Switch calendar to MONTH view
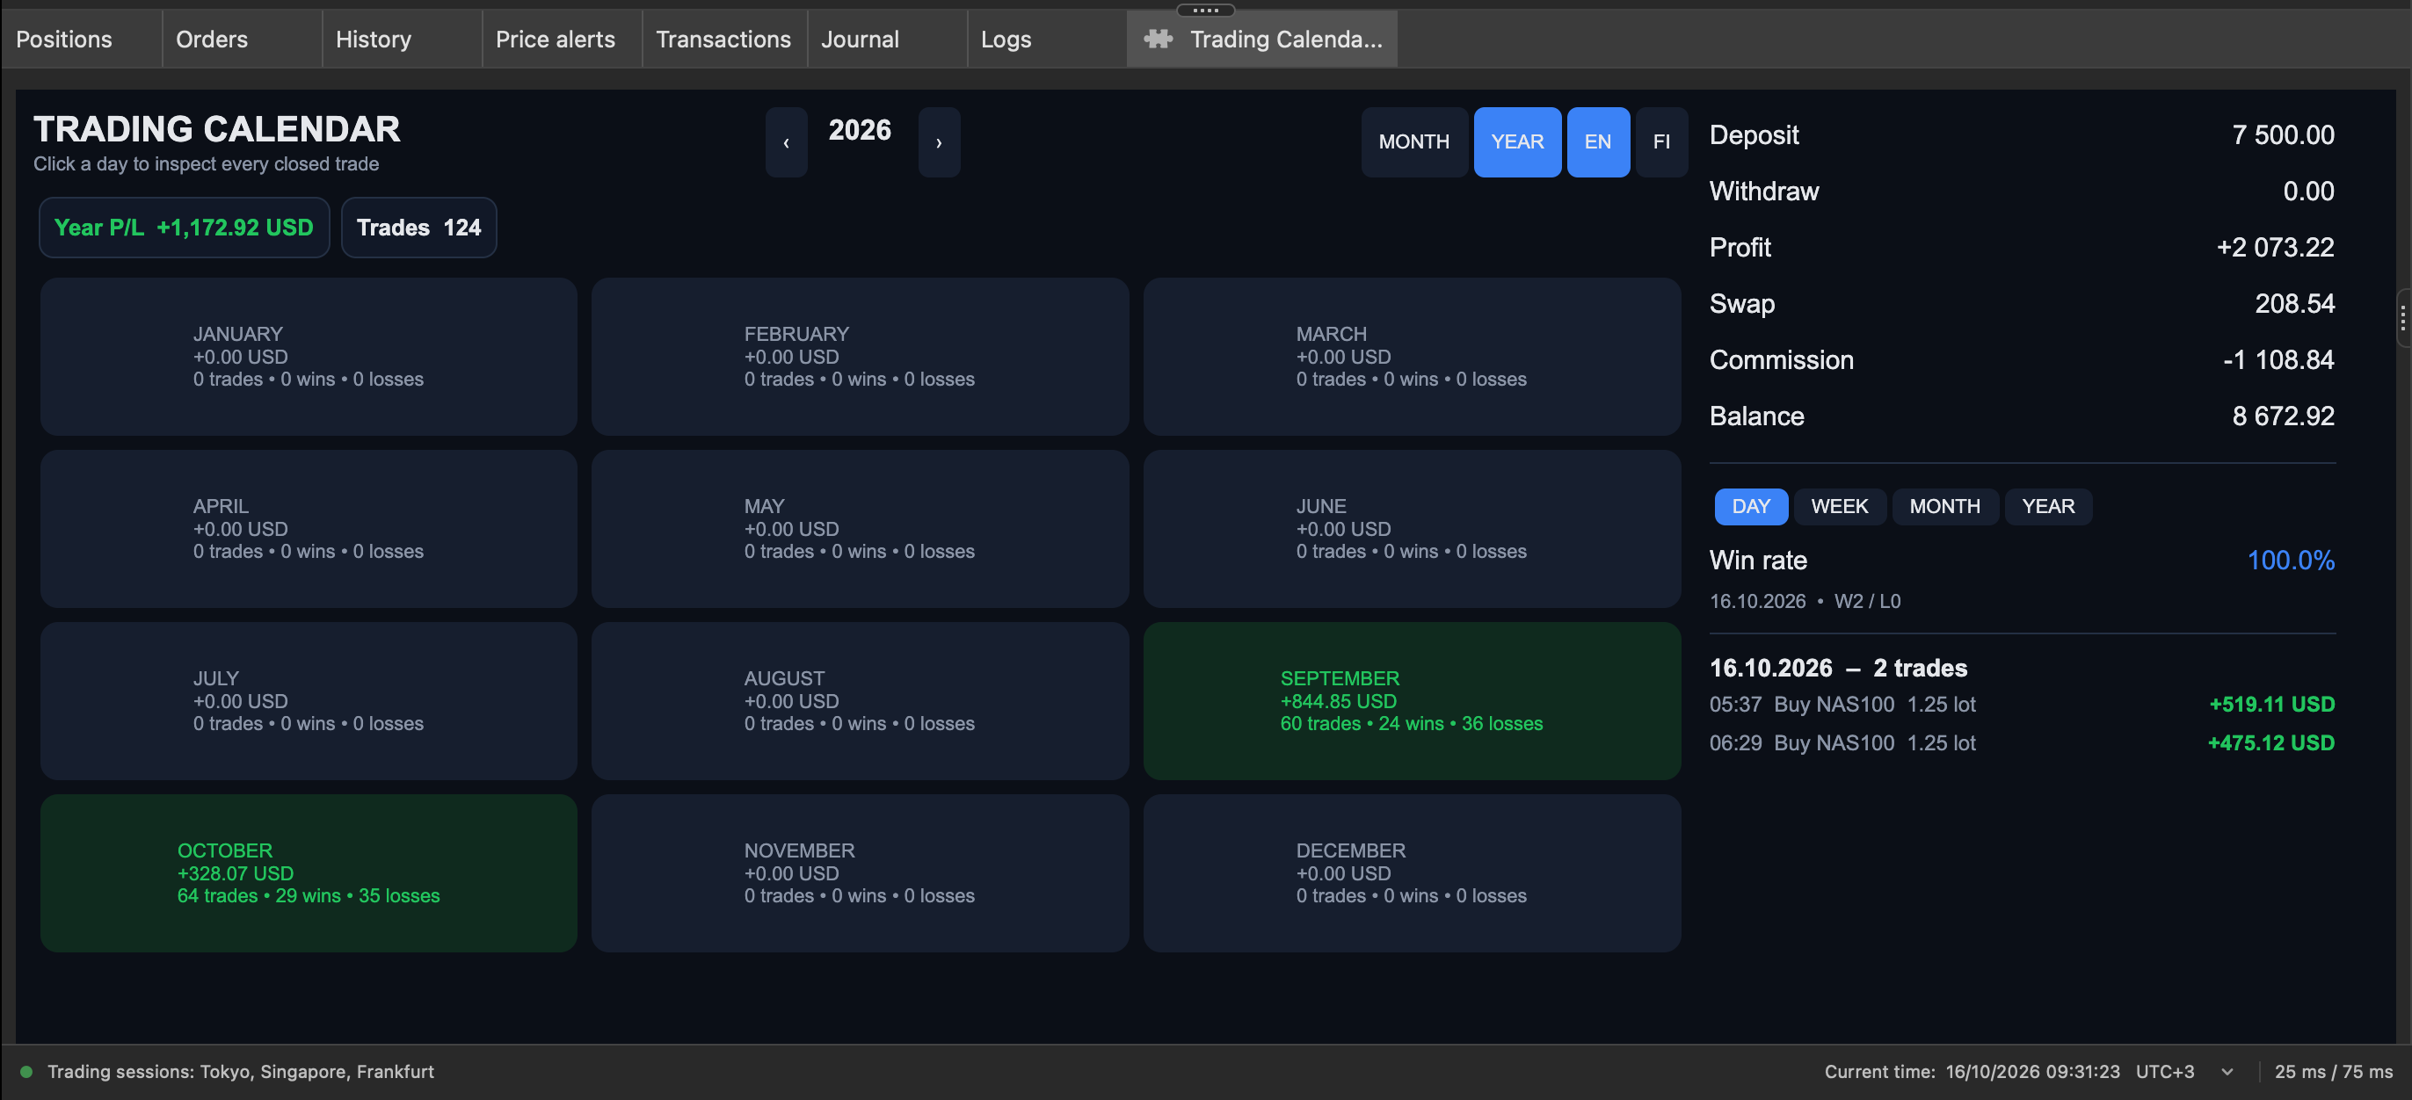 [x=1413, y=142]
